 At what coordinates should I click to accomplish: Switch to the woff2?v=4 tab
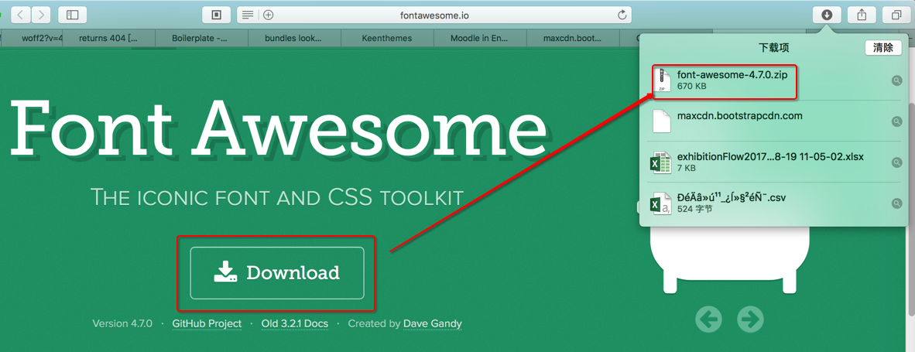pyautogui.click(x=32, y=38)
